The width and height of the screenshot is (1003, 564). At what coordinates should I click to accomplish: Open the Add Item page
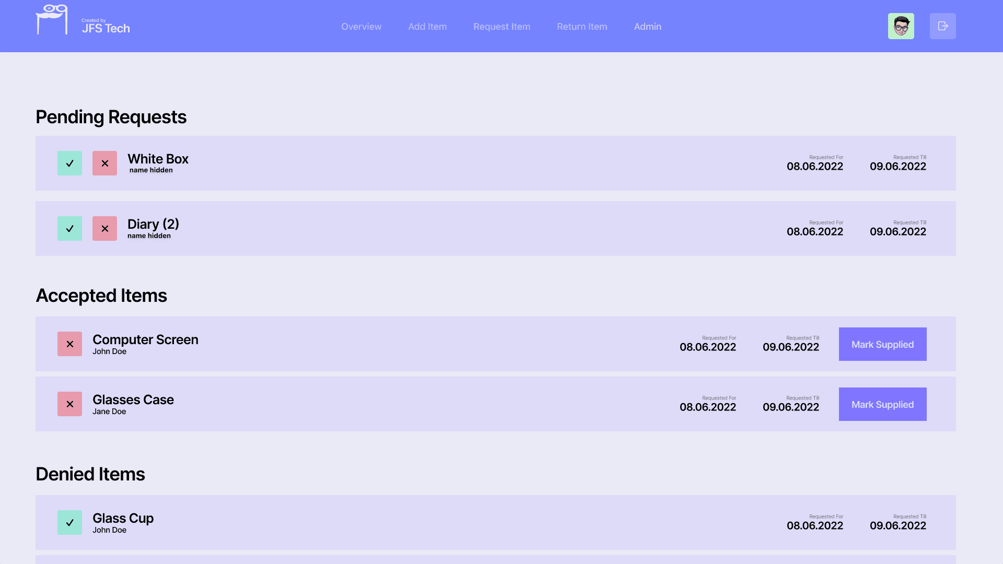(427, 26)
